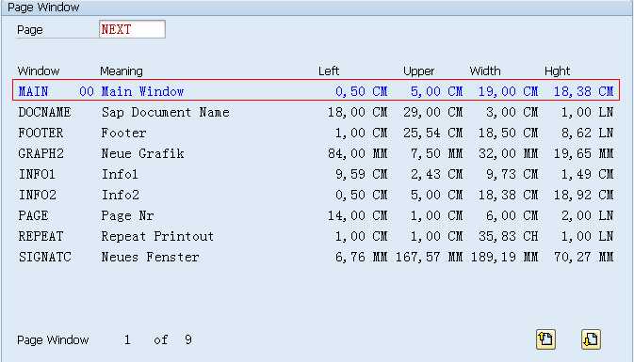
Task: Click MAIN row height 18,38 CM
Action: pyautogui.click(x=583, y=91)
